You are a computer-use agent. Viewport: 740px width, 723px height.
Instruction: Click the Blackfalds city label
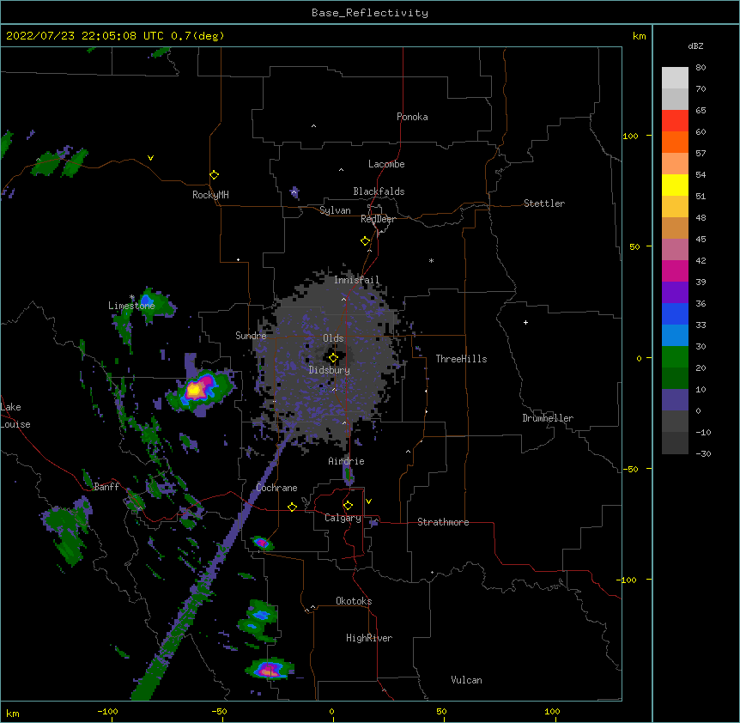pos(379,191)
